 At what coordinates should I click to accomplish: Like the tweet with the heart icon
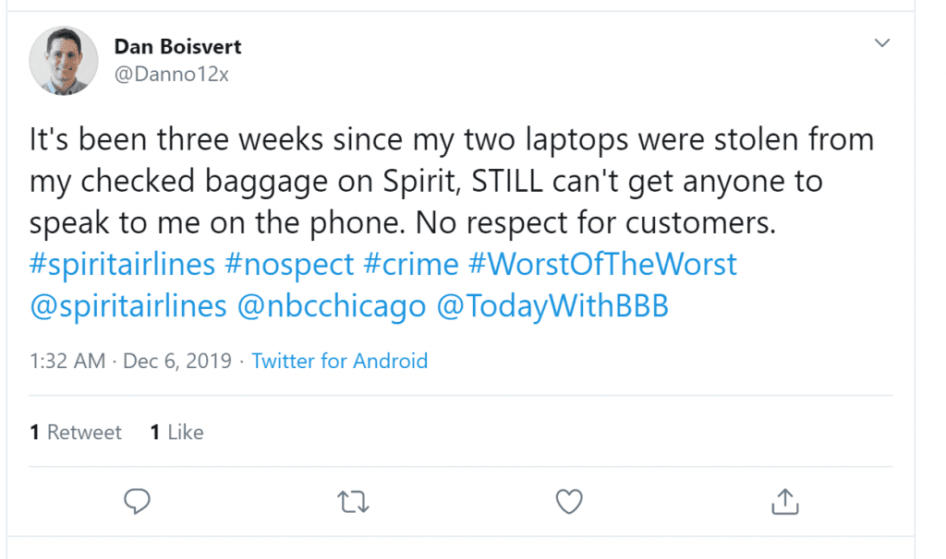click(x=569, y=501)
